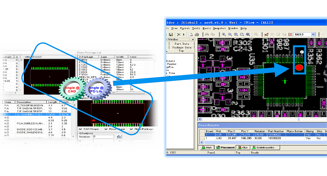The width and height of the screenshot is (327, 176).
Task: Open the View menu
Action: tap(174, 28)
